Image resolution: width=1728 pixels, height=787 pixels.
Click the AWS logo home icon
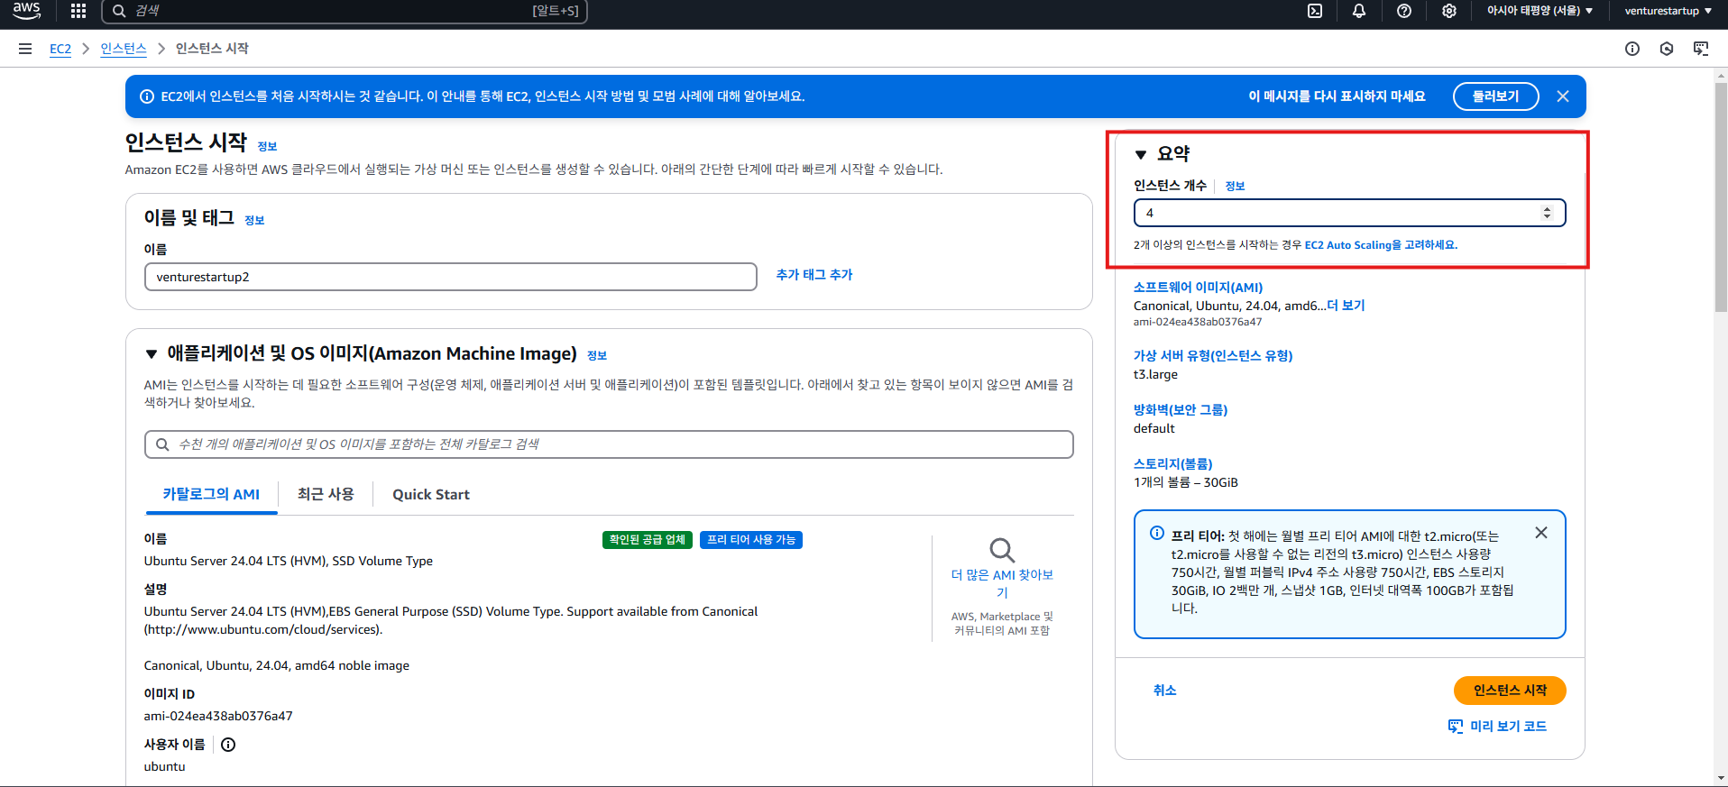[26, 11]
